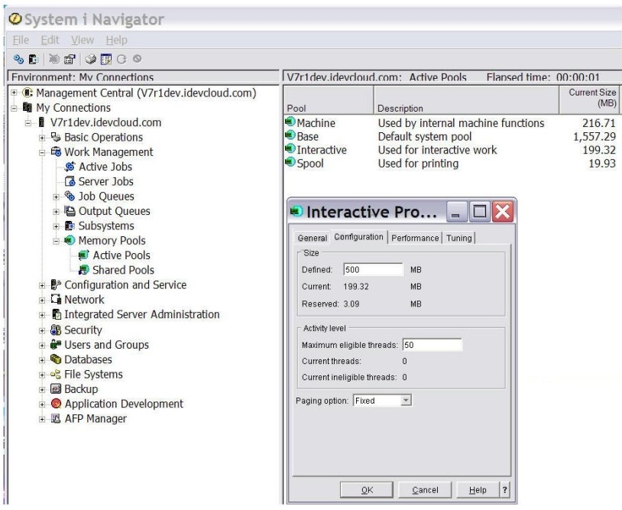The image size is (622, 510).
Task: Click the Machine pool icon
Action: [x=290, y=122]
